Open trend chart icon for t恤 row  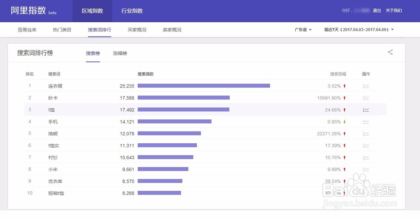click(366, 110)
